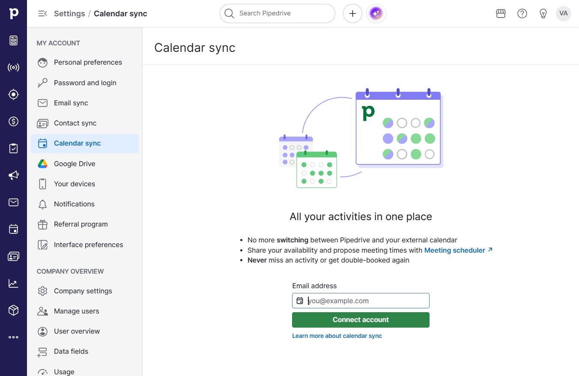Open Interface preferences settings
579x376 pixels.
[85, 245]
